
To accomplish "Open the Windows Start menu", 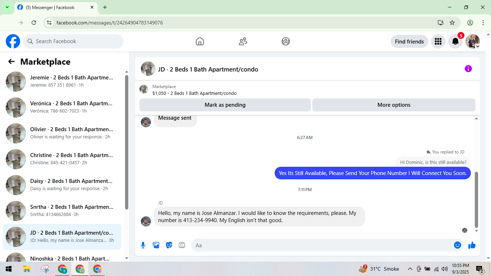I will pyautogui.click(x=9, y=269).
